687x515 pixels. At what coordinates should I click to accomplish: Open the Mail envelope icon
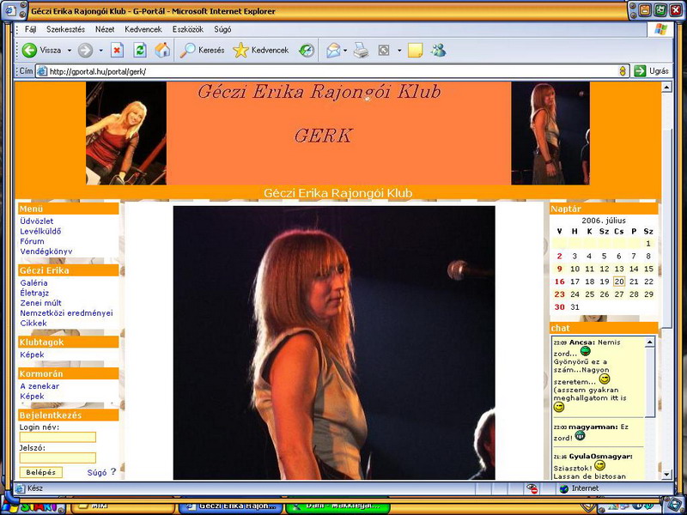pos(333,51)
